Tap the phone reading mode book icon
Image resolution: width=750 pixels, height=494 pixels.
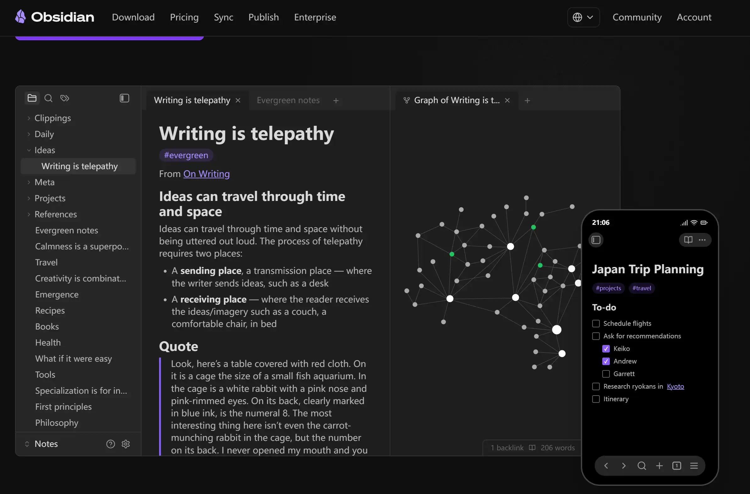[688, 240]
